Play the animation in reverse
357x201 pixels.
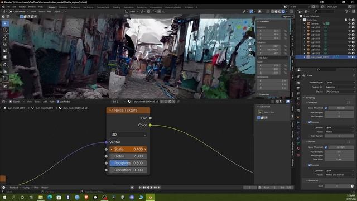[148, 188]
